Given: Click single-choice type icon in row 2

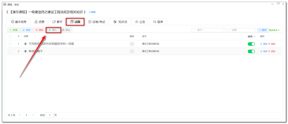Looking at the screenshot, I should tap(25, 51).
